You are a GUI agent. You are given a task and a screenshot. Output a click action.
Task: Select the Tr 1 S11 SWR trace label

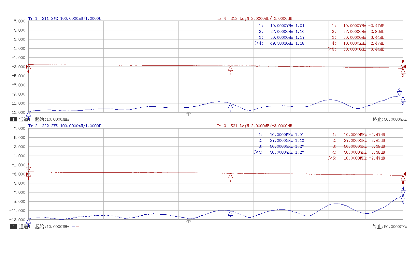(65, 19)
